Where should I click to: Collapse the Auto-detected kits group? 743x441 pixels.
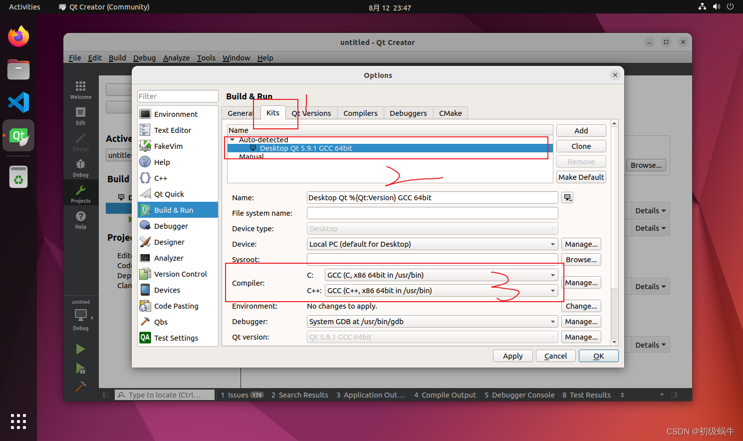232,140
